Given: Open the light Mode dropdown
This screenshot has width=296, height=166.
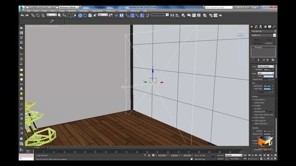Looking at the screenshot, I should pos(265,73).
